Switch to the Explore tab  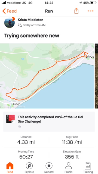click(29, 167)
